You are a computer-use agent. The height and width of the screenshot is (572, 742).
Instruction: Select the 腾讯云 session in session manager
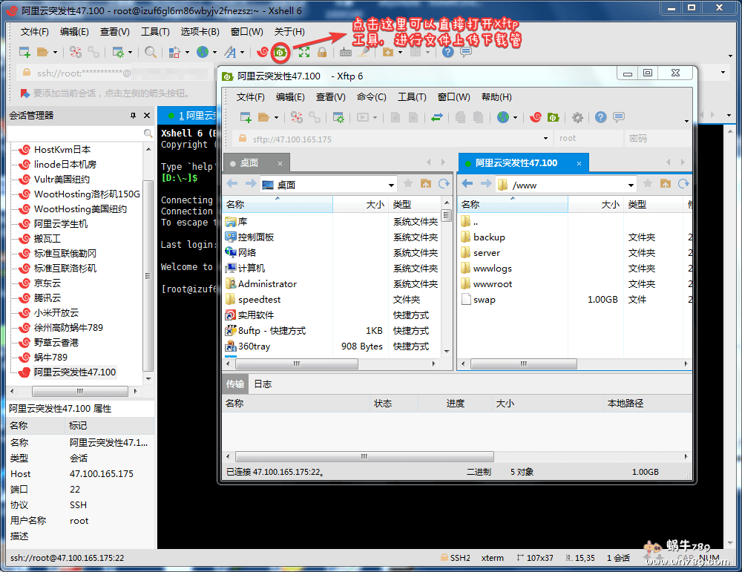tap(47, 297)
